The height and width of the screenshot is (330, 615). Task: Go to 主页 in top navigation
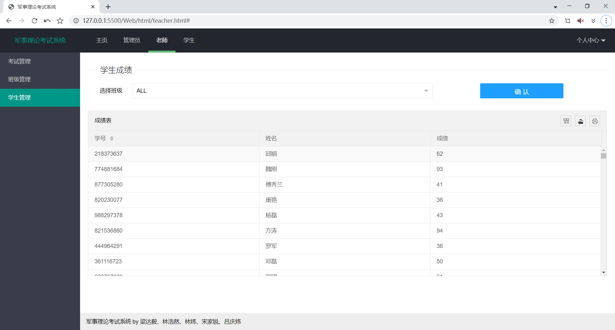tap(102, 40)
